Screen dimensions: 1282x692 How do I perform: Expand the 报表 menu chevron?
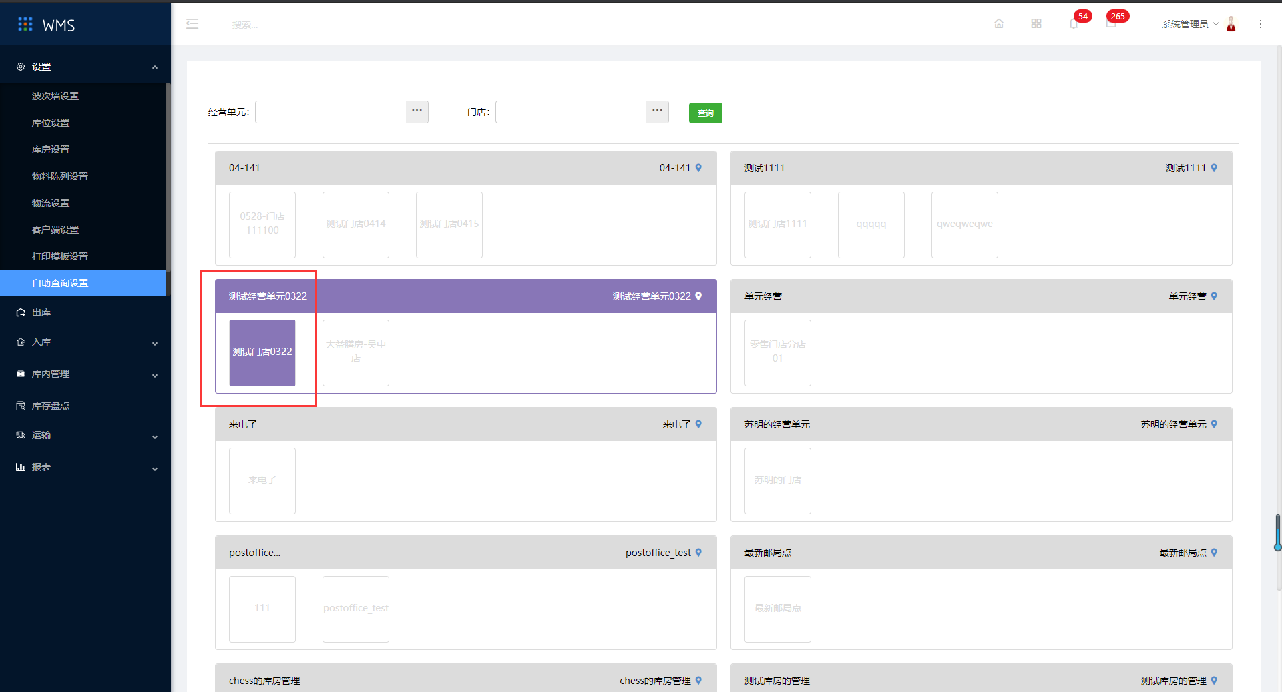click(155, 469)
